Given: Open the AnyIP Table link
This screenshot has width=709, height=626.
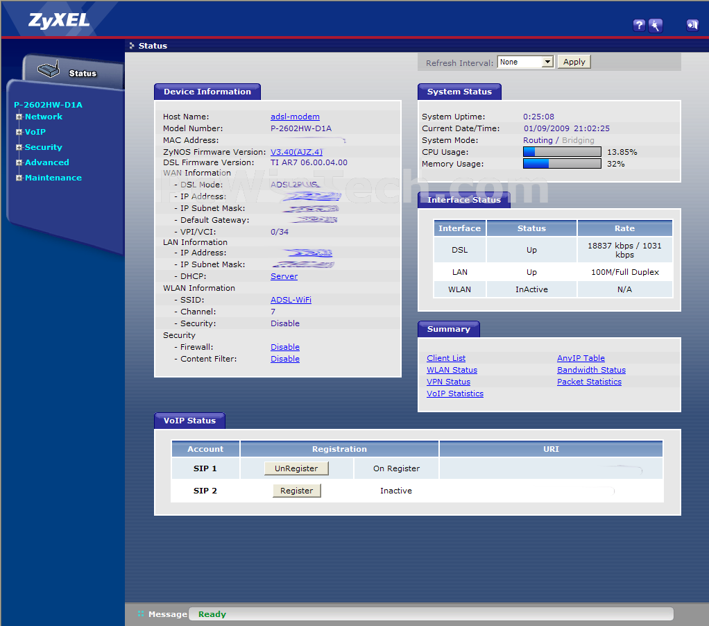Looking at the screenshot, I should click(581, 358).
